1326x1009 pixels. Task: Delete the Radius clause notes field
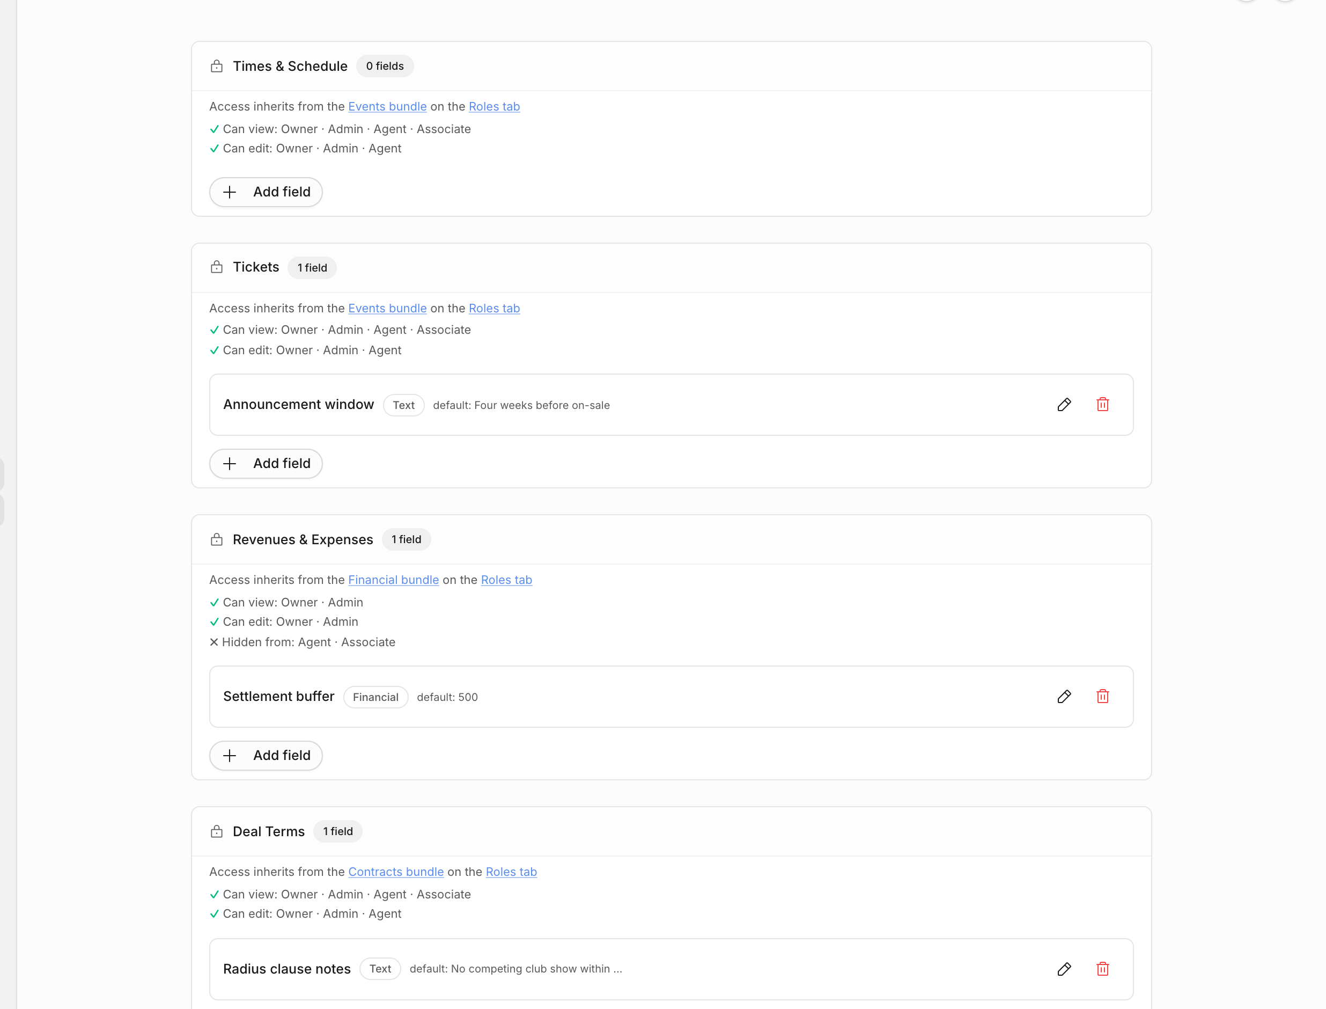click(1102, 969)
